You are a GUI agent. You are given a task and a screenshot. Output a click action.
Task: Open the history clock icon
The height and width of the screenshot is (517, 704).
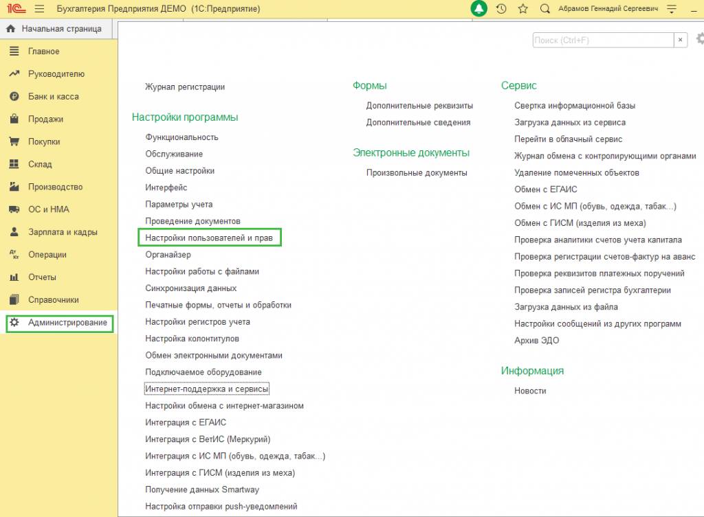pyautogui.click(x=501, y=8)
